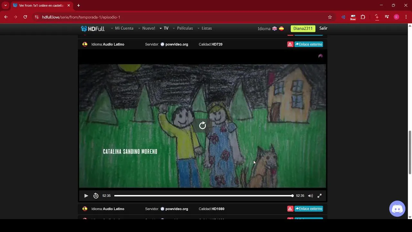The image size is (412, 232).
Task: View site information icon in address bar
Action: [37, 17]
